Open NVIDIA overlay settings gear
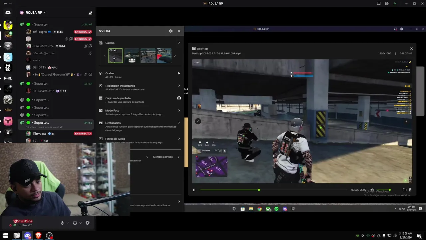This screenshot has width=426, height=240. 171,31
